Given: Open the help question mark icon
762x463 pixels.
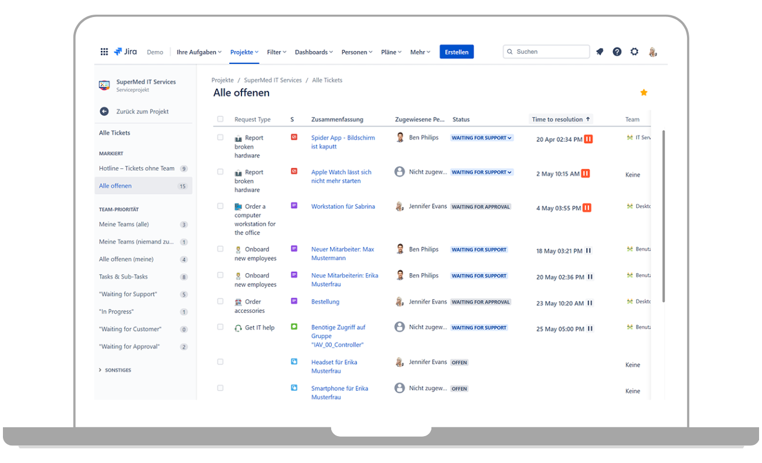Looking at the screenshot, I should 617,52.
